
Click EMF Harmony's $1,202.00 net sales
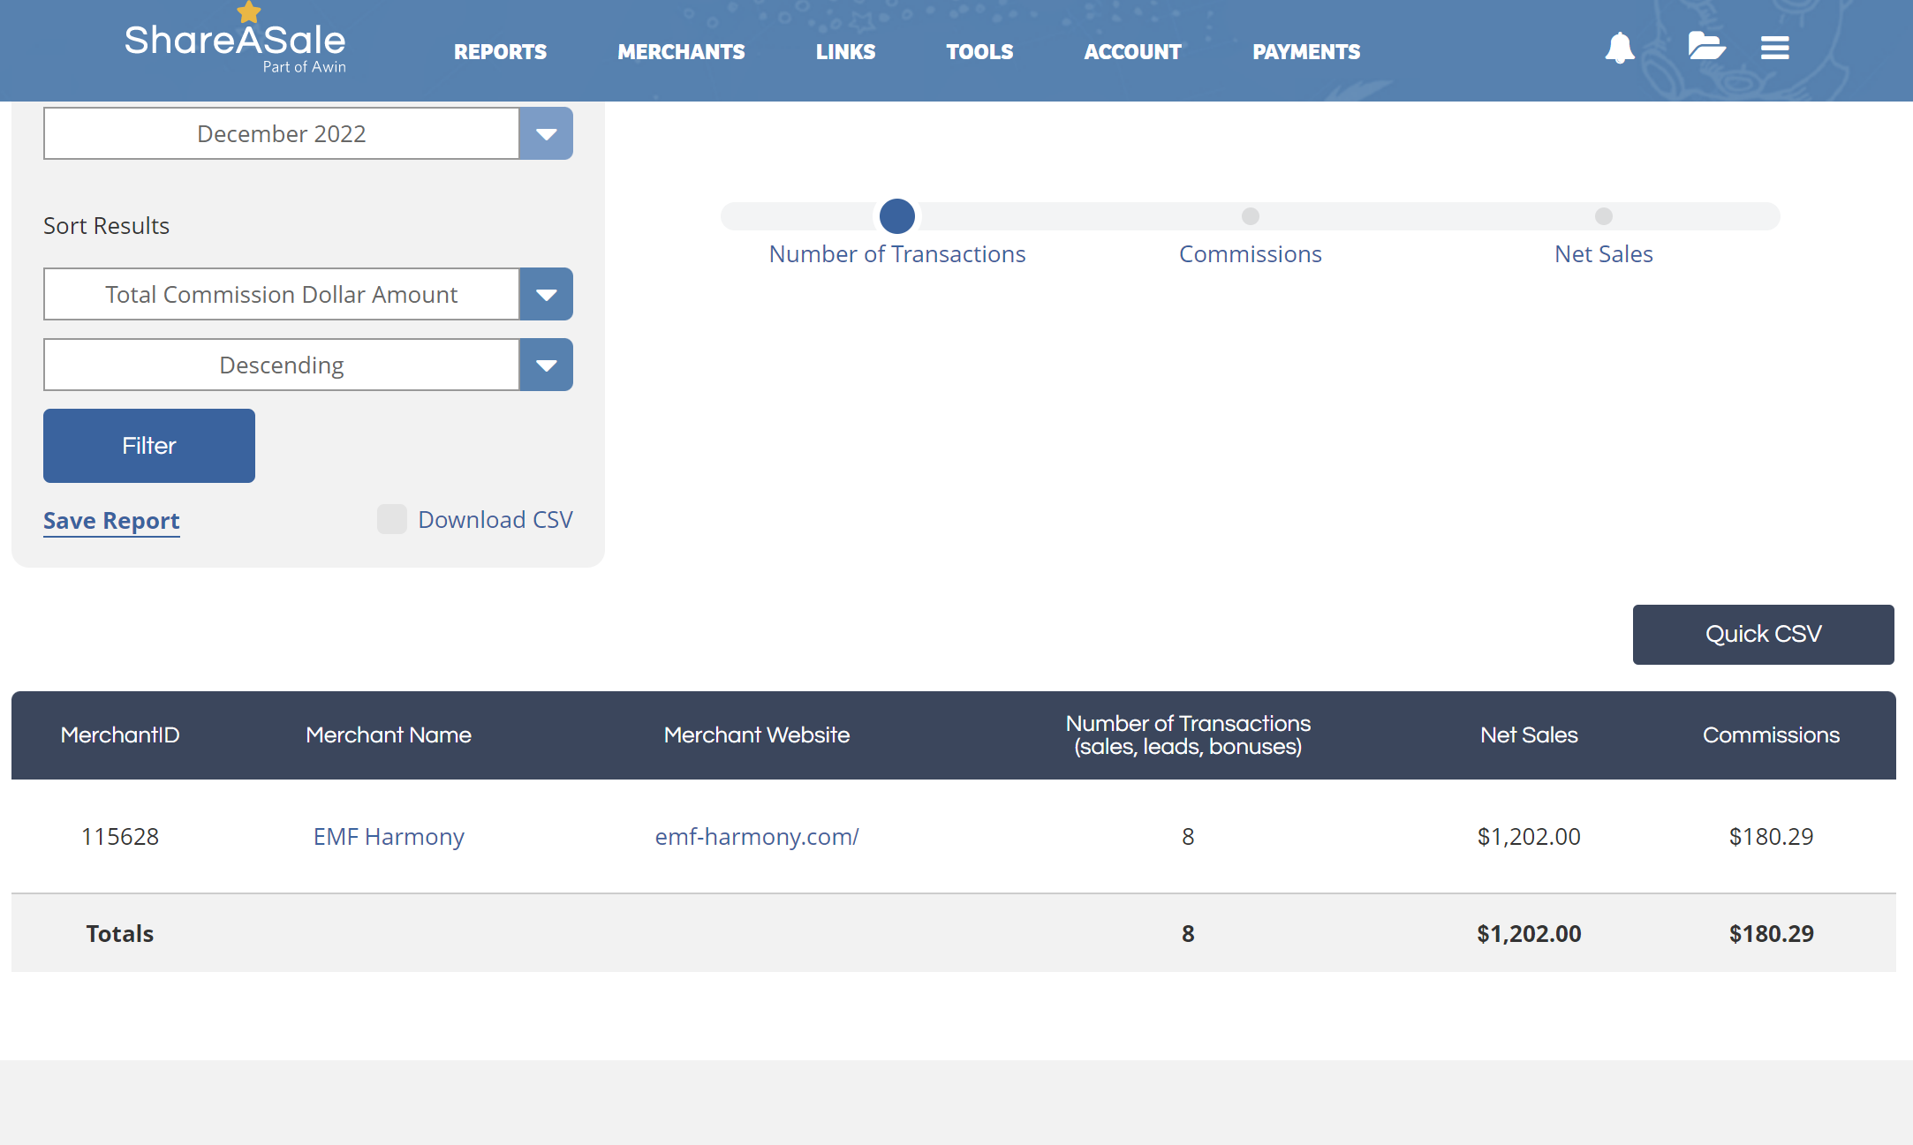pos(1529,837)
